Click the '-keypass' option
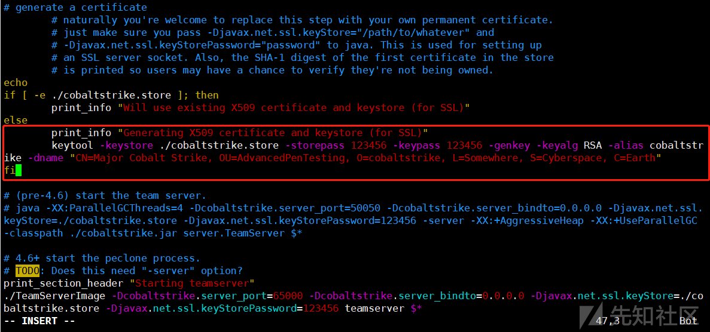Viewport: 710px width, 332px height. click(416, 145)
